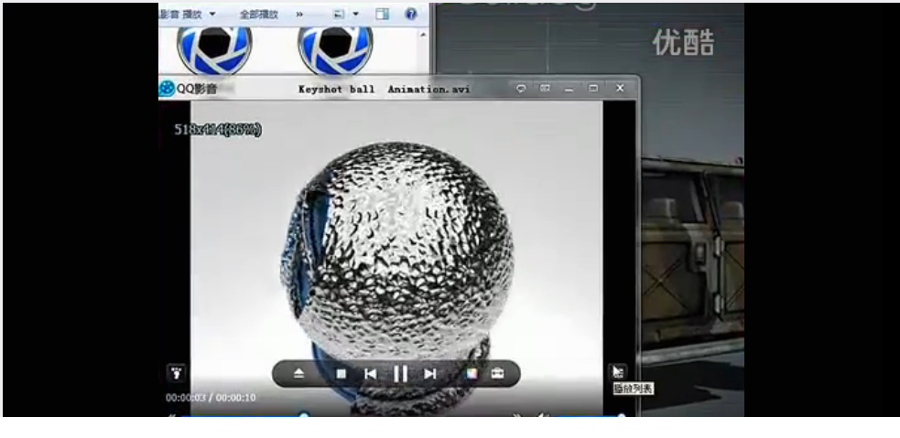Open file with the eject button

tap(299, 374)
